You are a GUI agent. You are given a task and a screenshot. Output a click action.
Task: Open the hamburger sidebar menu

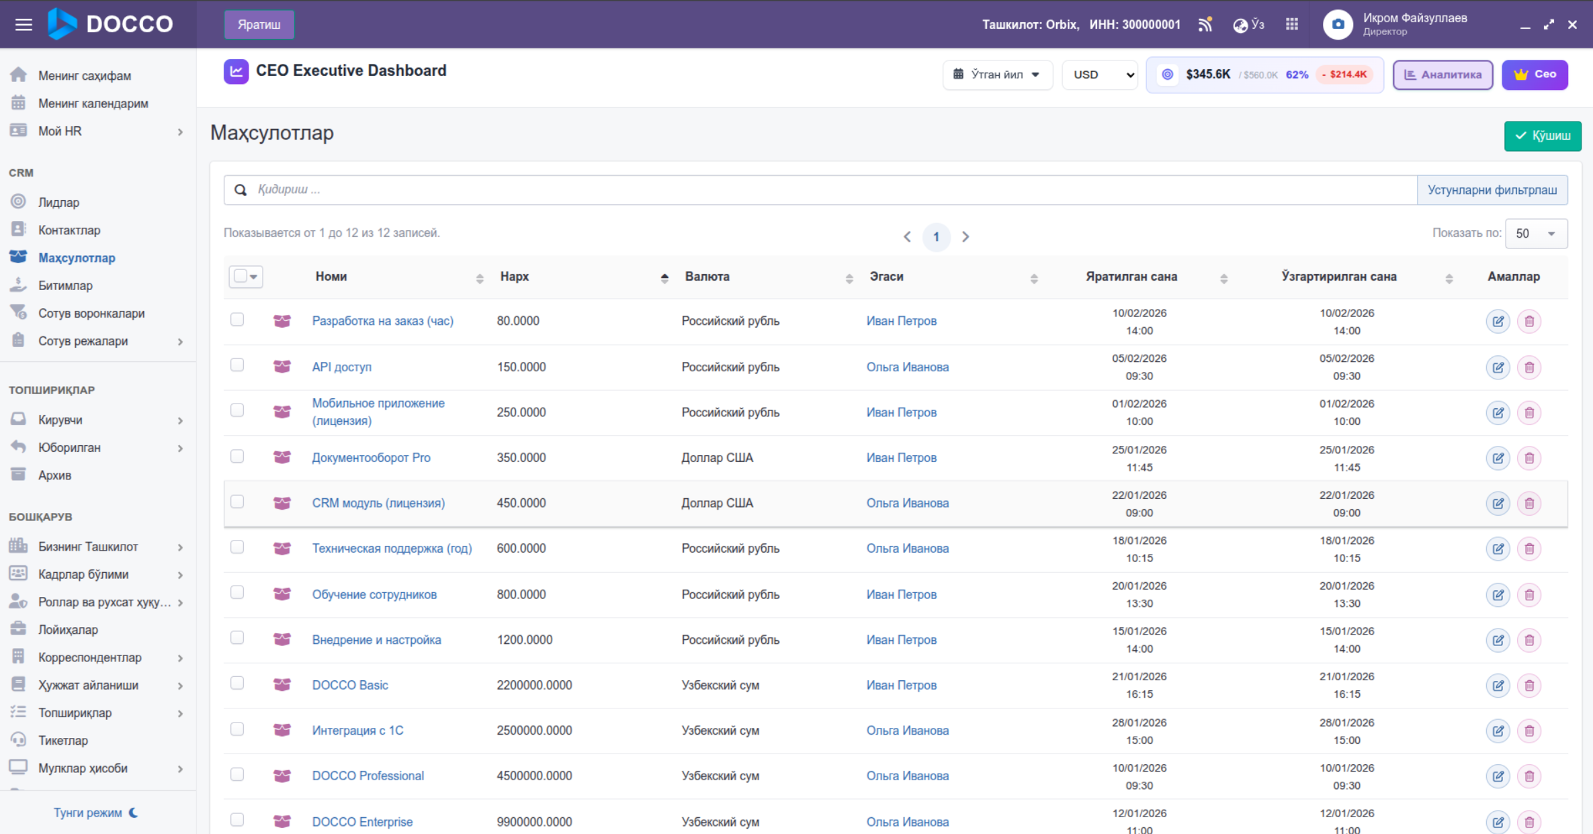coord(24,25)
